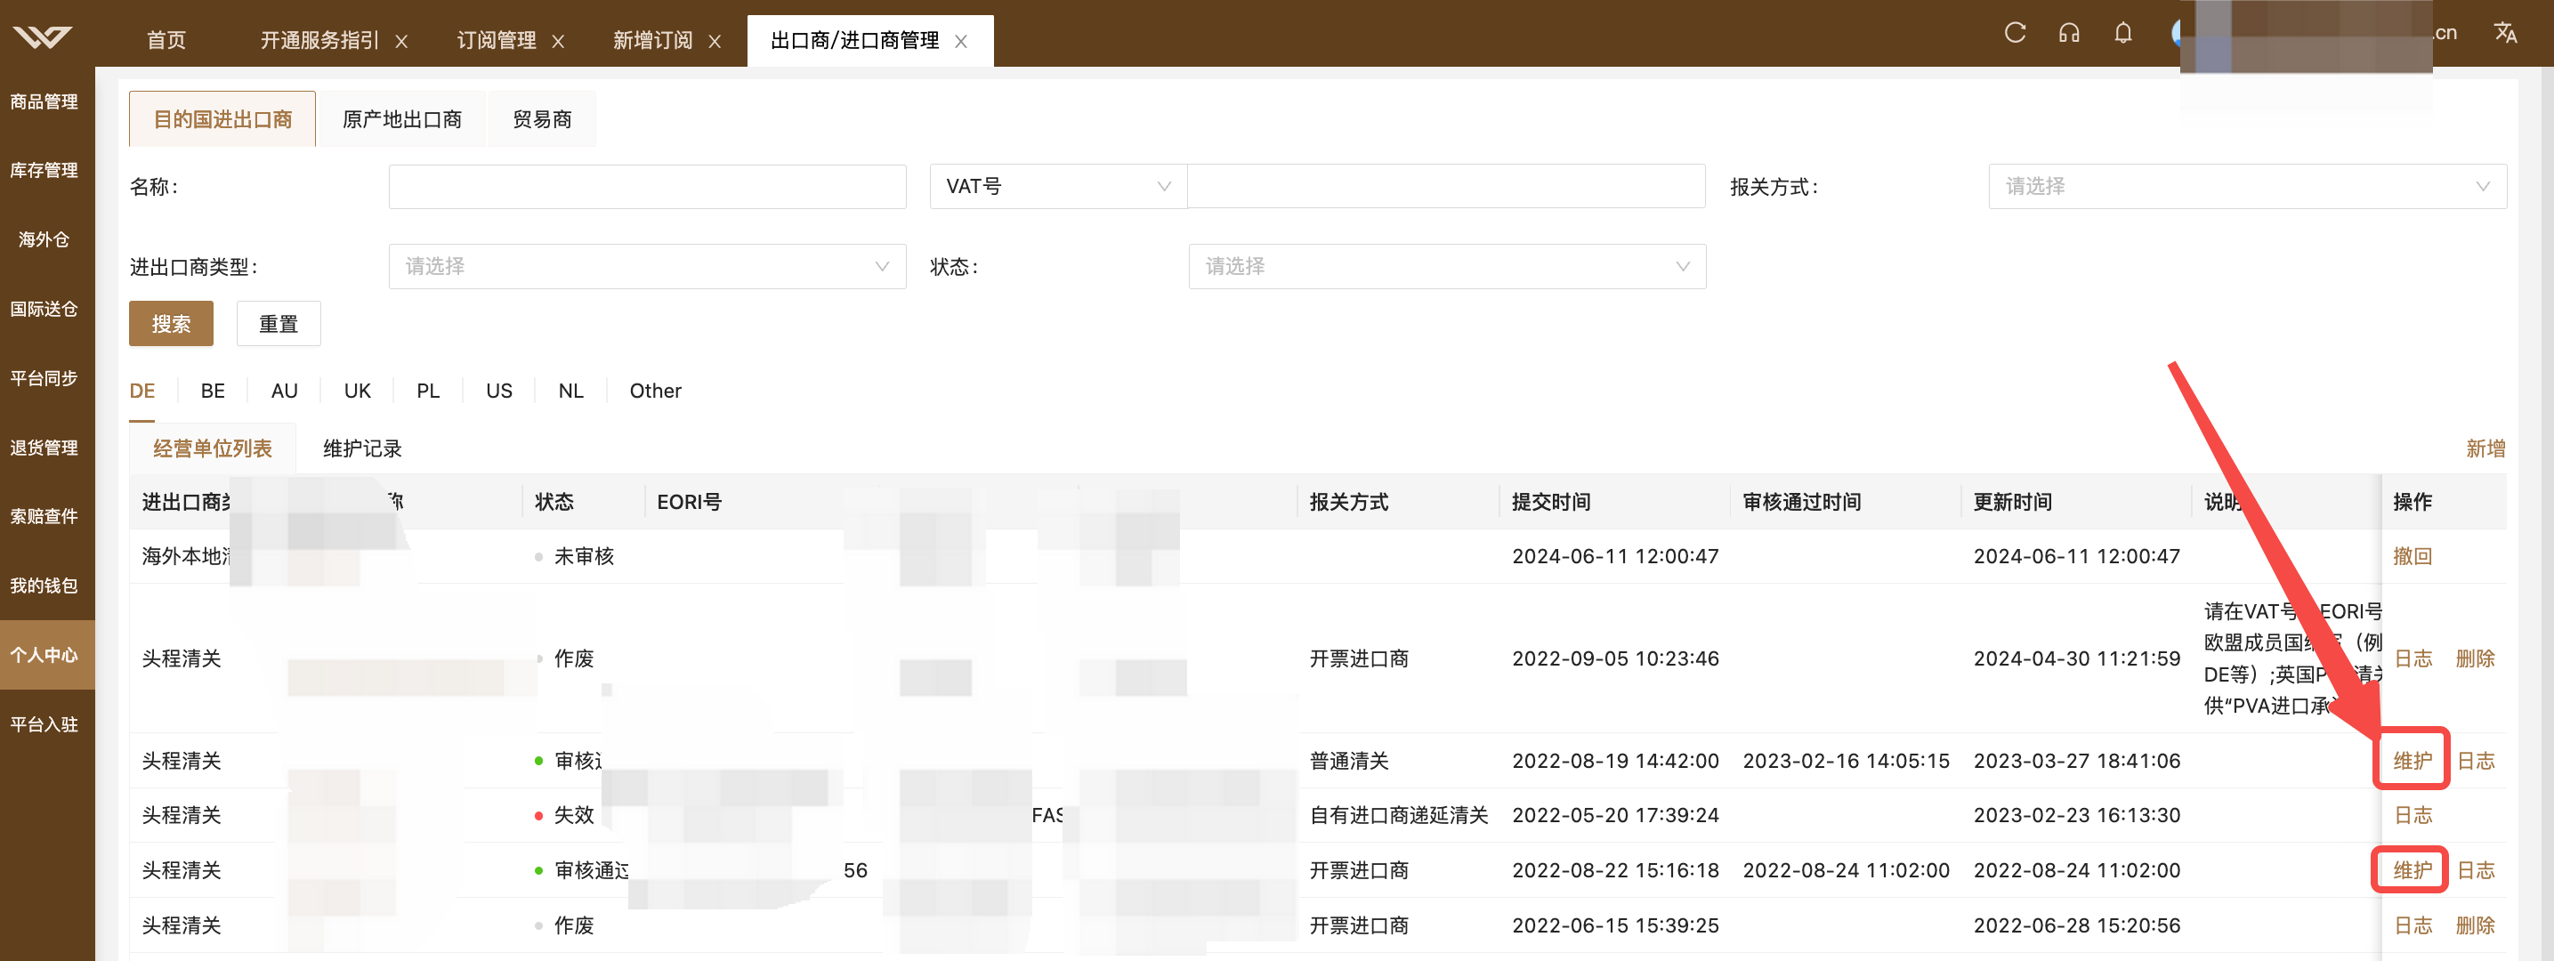Screen dimensions: 2554x961
Task: Expand the 报关方式 dropdown
Action: (x=2248, y=187)
